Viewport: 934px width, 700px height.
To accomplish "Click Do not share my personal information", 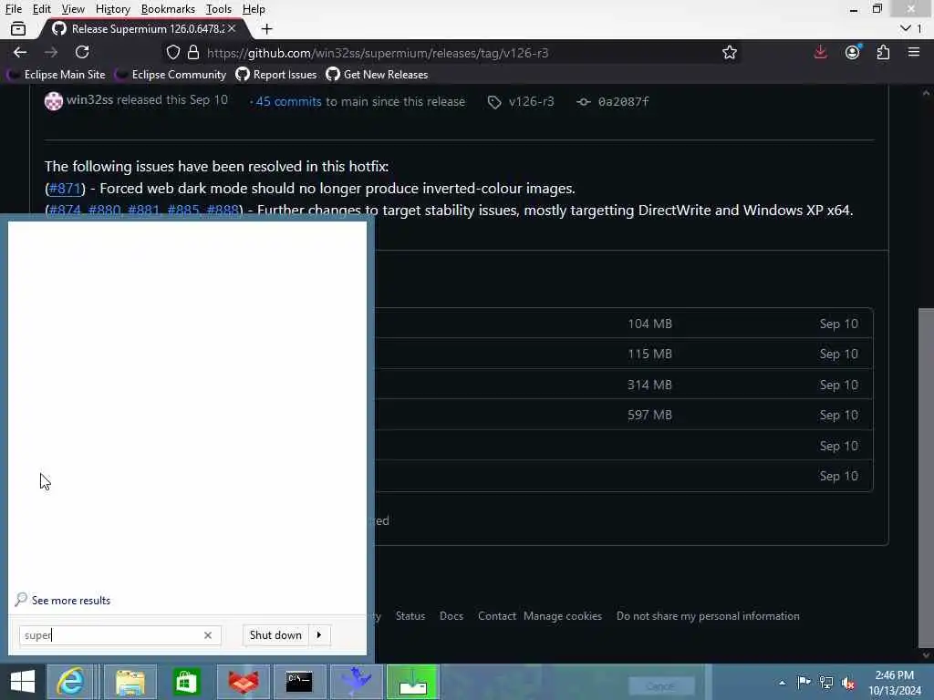I will [708, 616].
